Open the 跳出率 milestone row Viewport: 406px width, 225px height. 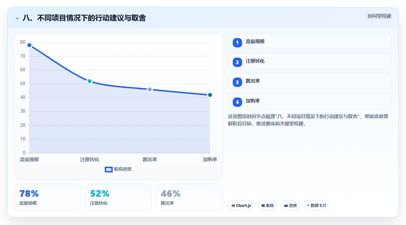pyautogui.click(x=310, y=81)
